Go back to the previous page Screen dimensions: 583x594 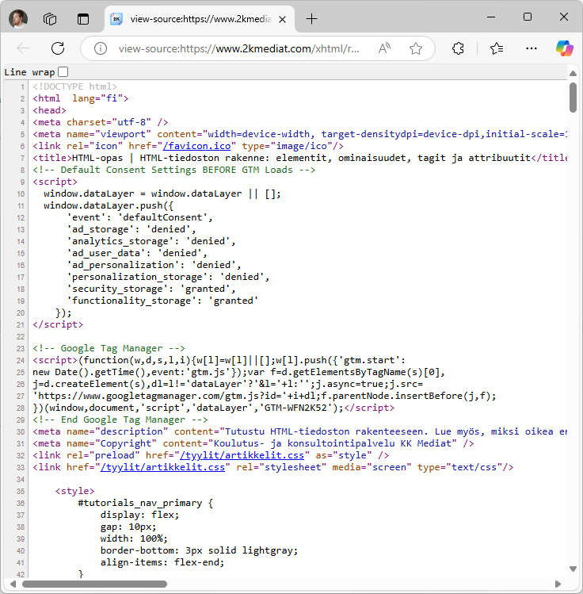pyautogui.click(x=23, y=48)
